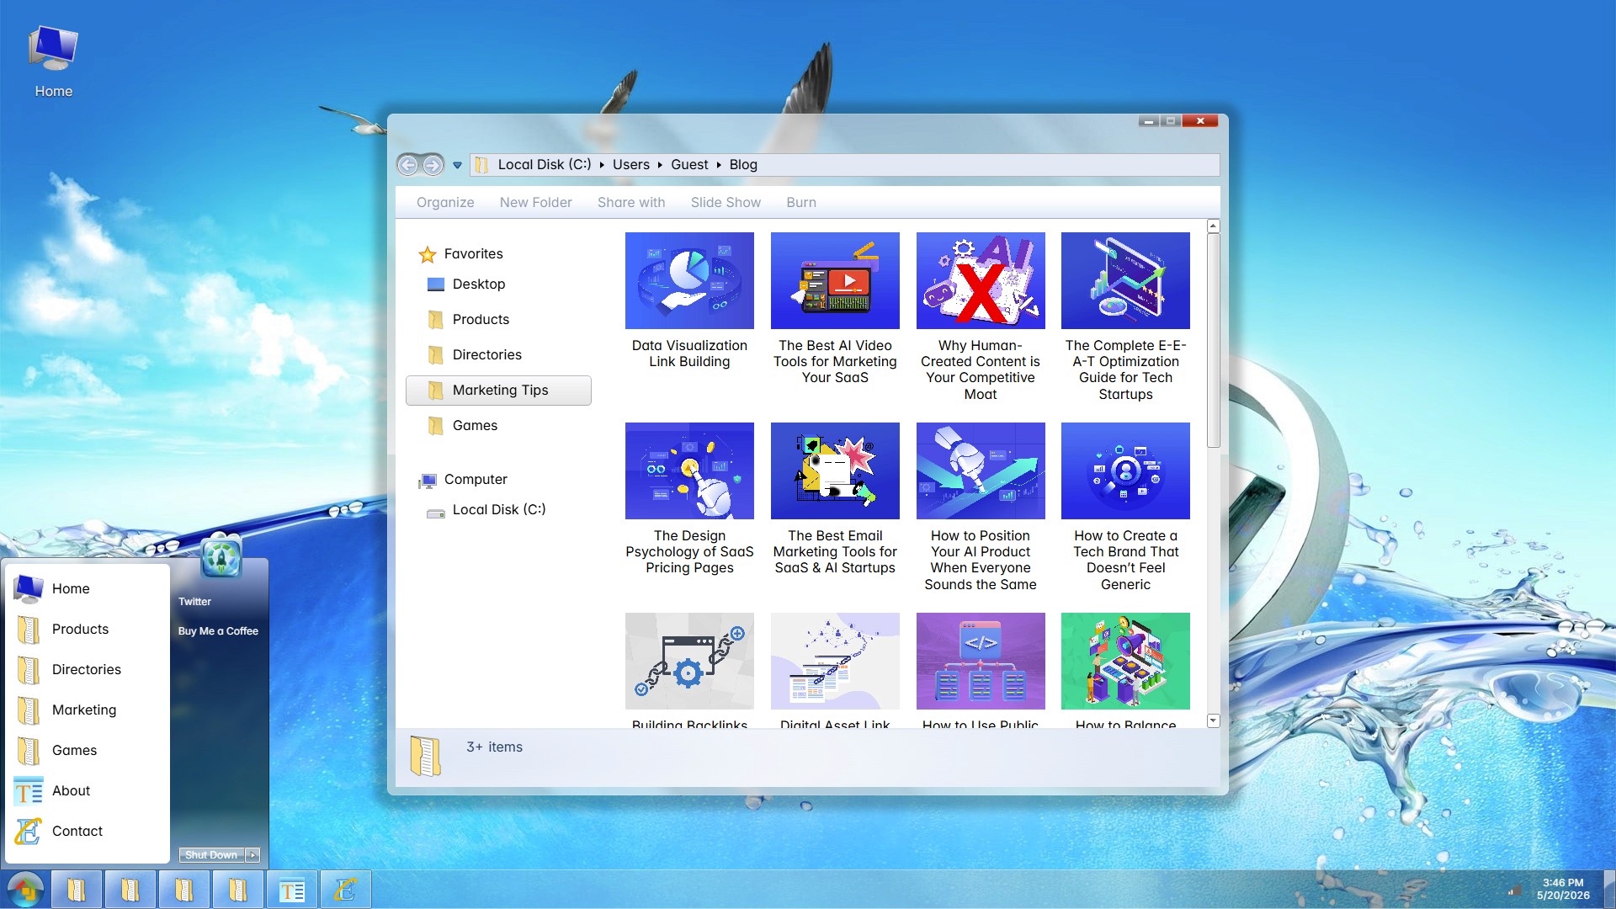Navigate to Guest in the address breadcrumb
Image resolution: width=1616 pixels, height=909 pixels.
pyautogui.click(x=689, y=165)
